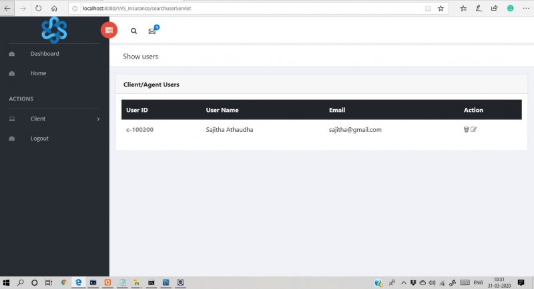This screenshot has height=289, width=534.
Task: Open the mail envelope notifications icon
Action: 152,31
